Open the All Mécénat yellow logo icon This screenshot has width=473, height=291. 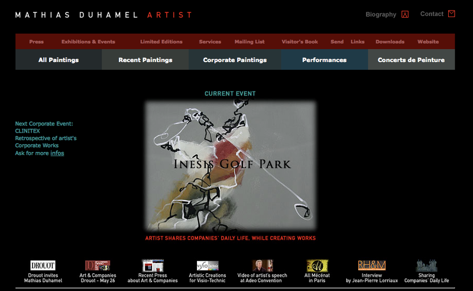(317, 266)
